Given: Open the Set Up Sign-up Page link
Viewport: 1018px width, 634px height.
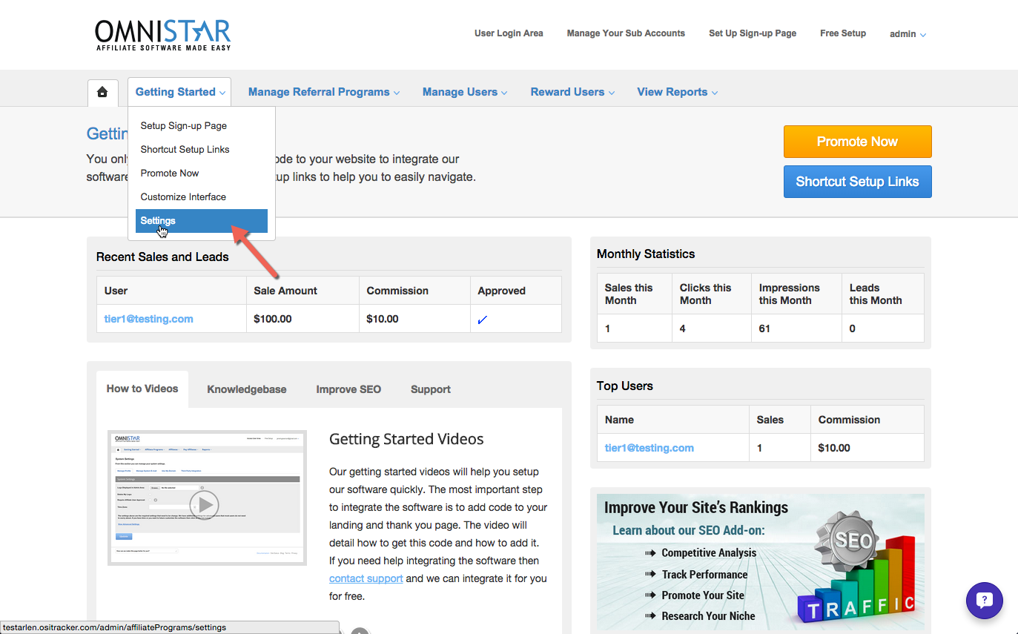Looking at the screenshot, I should click(753, 33).
